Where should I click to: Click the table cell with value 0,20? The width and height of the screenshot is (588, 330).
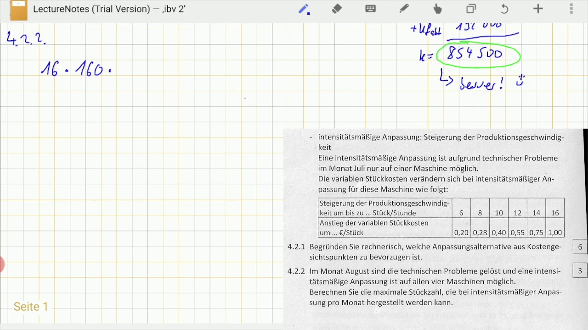point(461,232)
